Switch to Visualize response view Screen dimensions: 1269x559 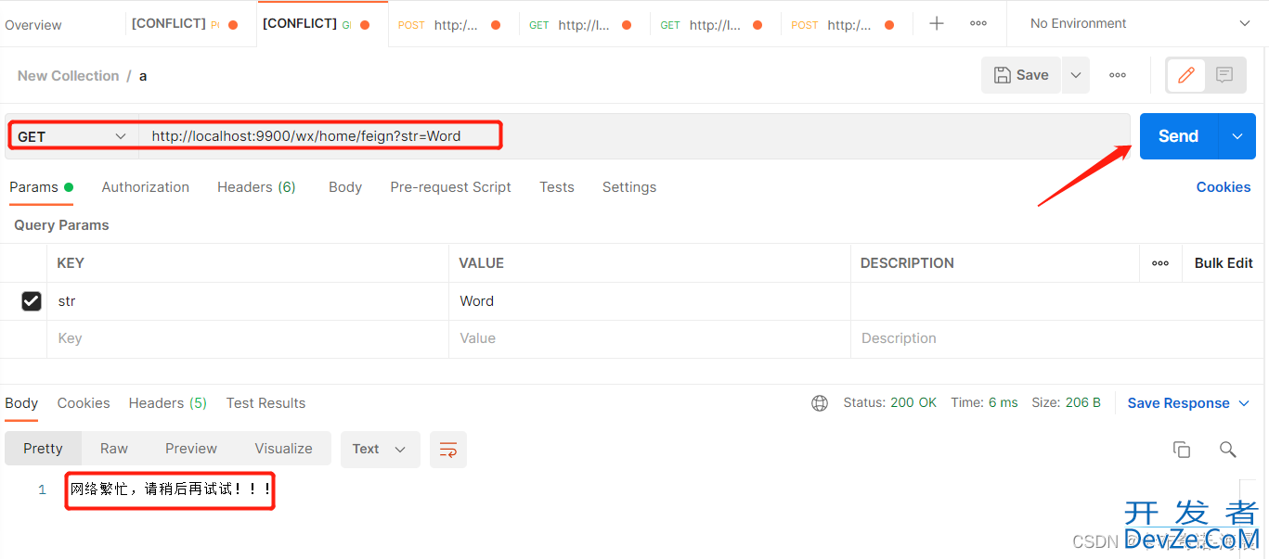[283, 449]
